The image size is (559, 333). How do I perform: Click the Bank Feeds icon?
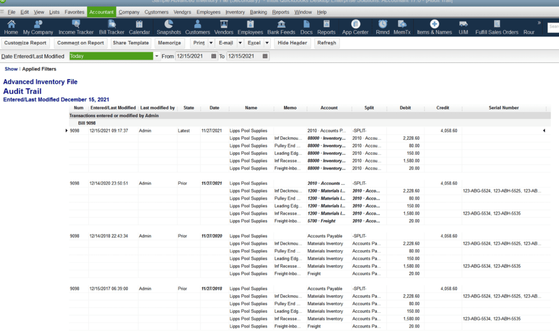coord(281,26)
